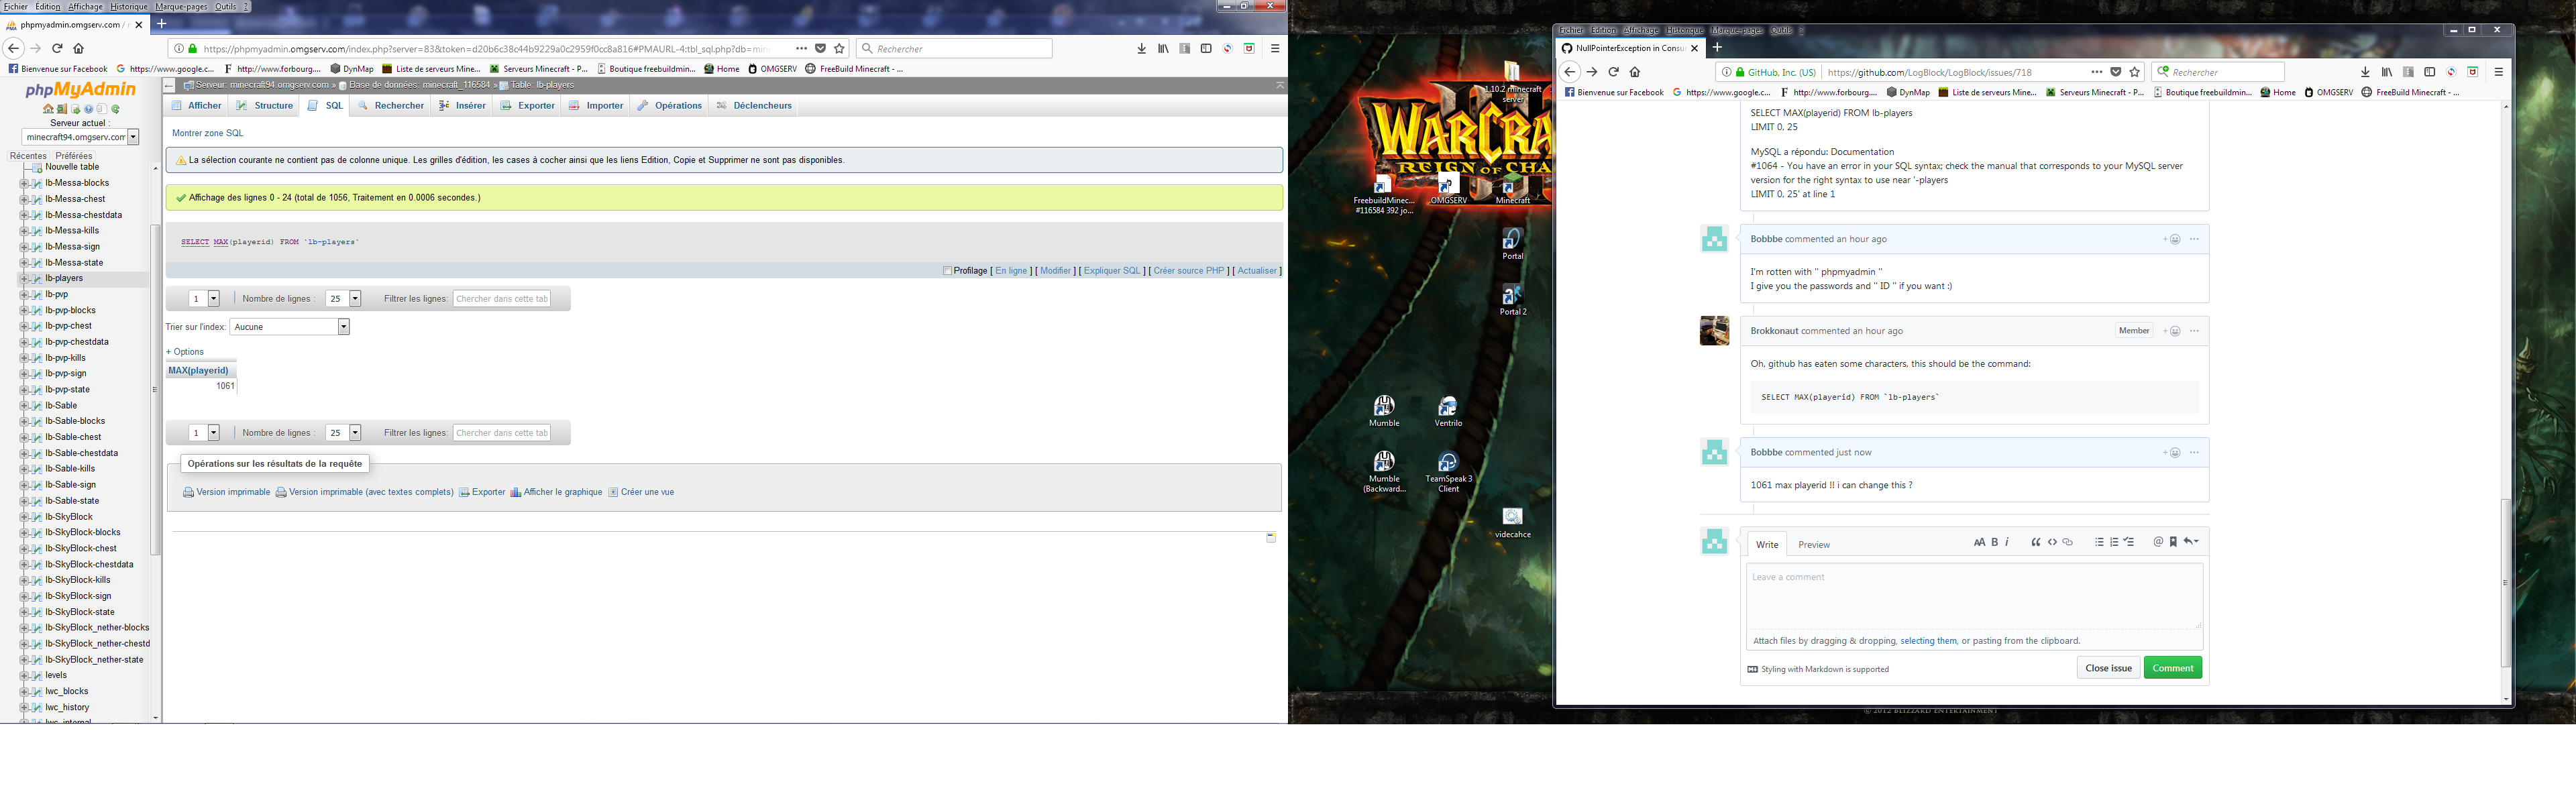The width and height of the screenshot is (2576, 790).
Task: Click the Close issue button
Action: [x=2108, y=668]
